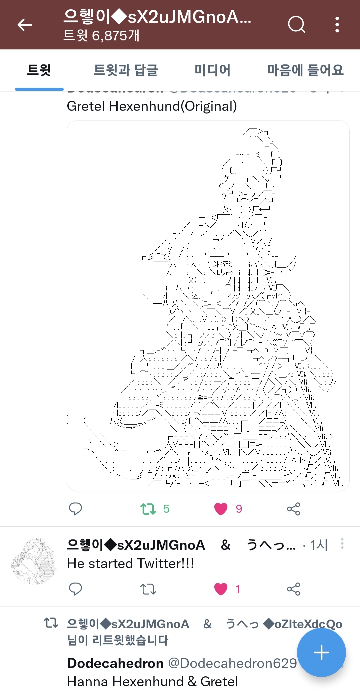The width and height of the screenshot is (360, 691).
Task: Open profile avatar beside "He started Twitter!!!"
Action: pyautogui.click(x=34, y=561)
